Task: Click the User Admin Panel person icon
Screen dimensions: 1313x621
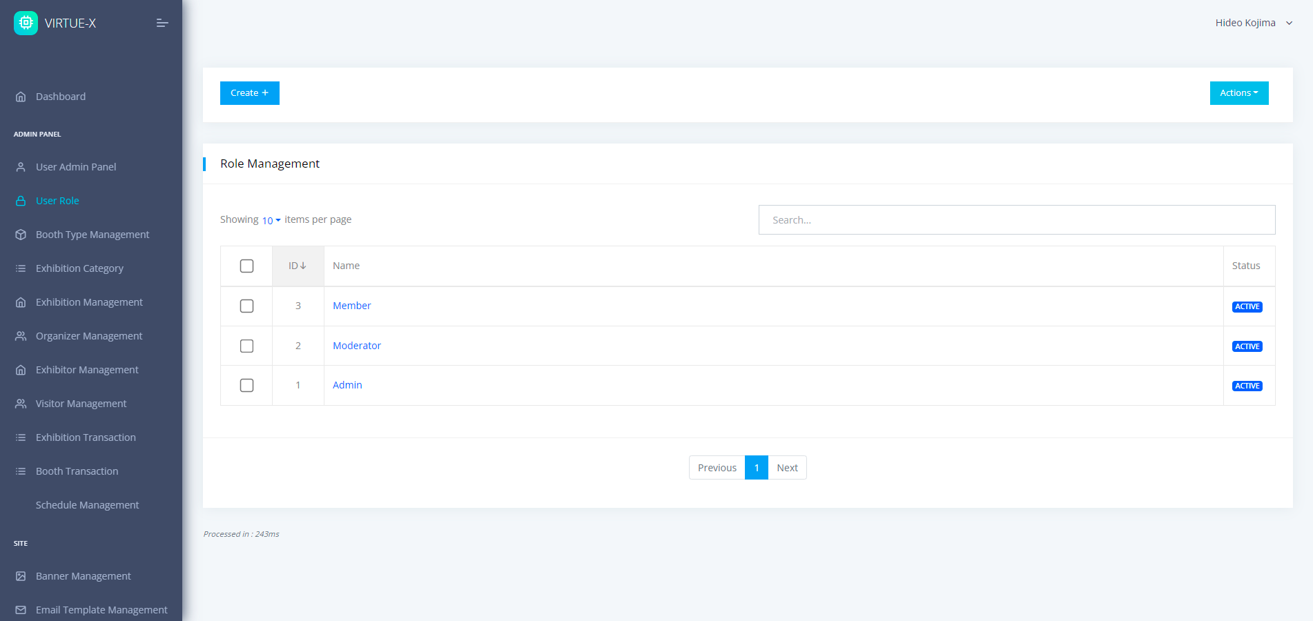Action: 21,167
